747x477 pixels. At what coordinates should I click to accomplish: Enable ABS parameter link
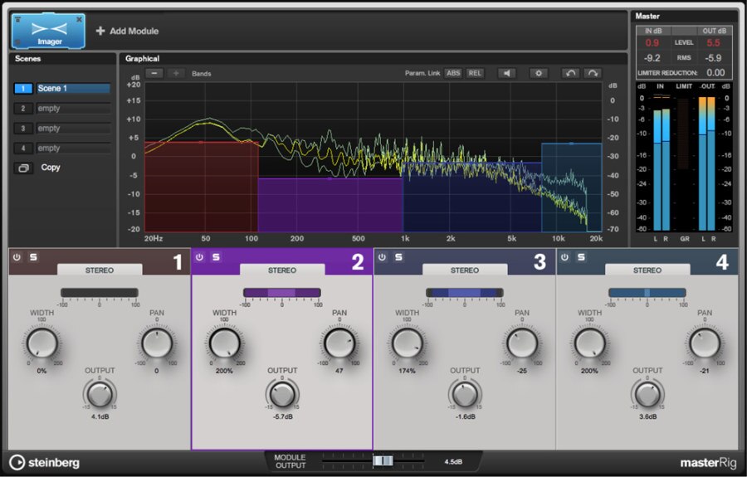pyautogui.click(x=453, y=73)
